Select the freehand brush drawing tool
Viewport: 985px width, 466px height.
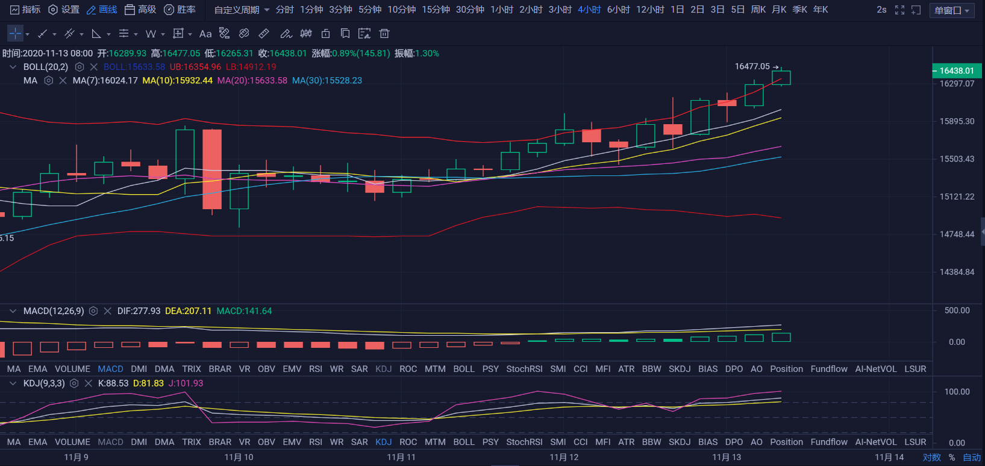click(x=286, y=34)
